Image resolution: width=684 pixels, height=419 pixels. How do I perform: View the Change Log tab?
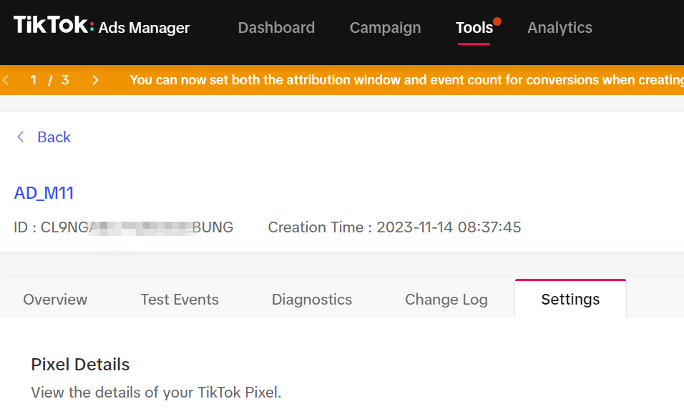pyautogui.click(x=446, y=300)
